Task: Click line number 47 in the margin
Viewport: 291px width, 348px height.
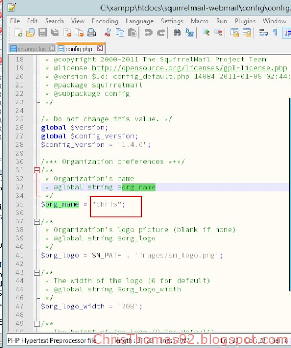Action: [x=20, y=307]
